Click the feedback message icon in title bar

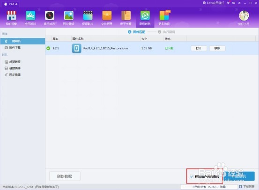(x=234, y=3)
